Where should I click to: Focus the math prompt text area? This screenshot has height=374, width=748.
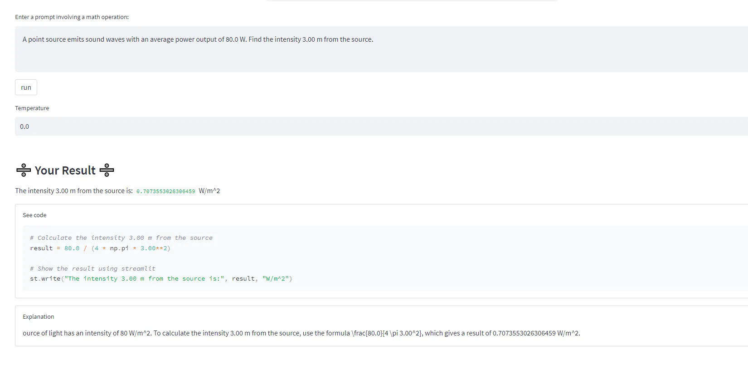[381, 49]
